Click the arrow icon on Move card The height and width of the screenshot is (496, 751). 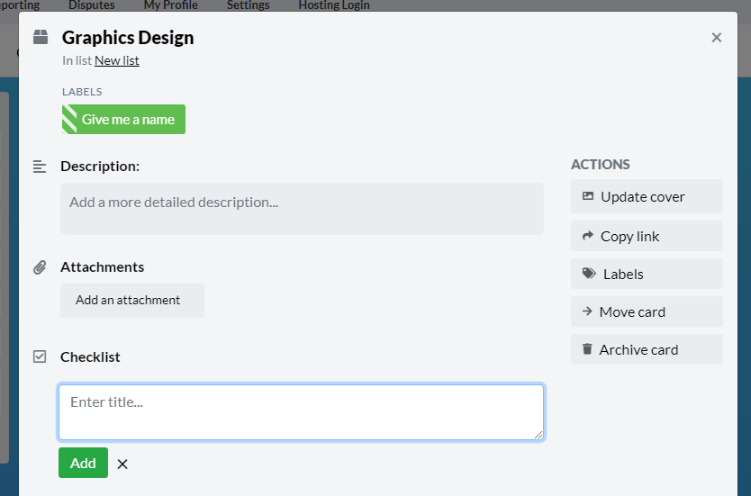[x=587, y=311]
